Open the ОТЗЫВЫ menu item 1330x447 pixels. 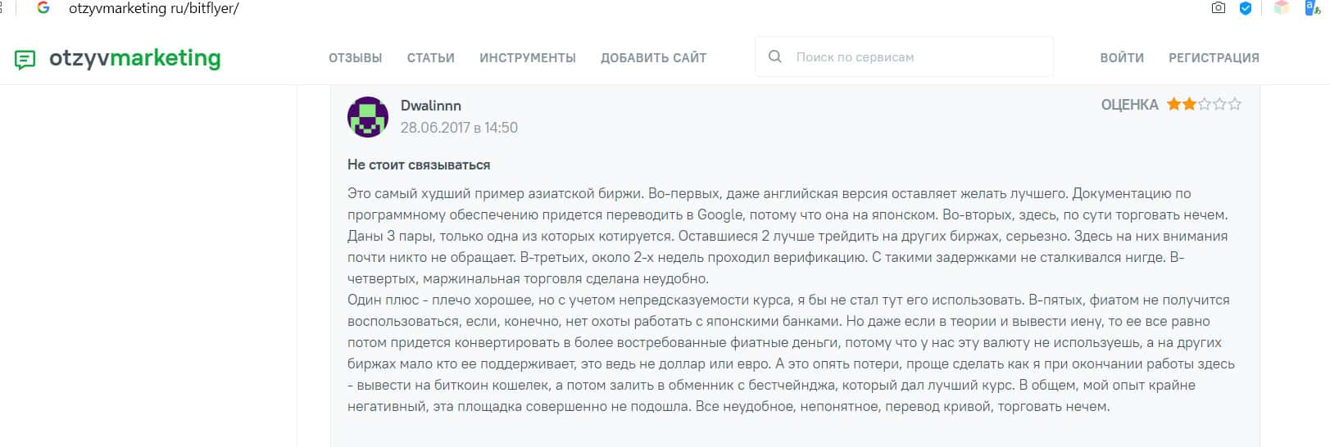click(x=355, y=58)
